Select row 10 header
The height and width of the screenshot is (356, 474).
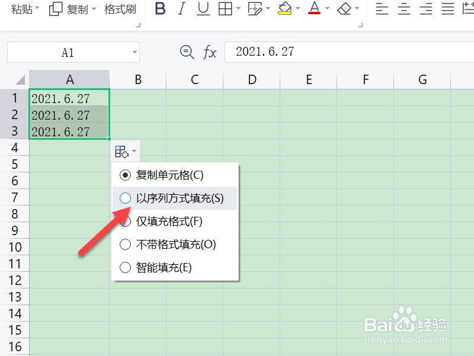[x=14, y=247]
